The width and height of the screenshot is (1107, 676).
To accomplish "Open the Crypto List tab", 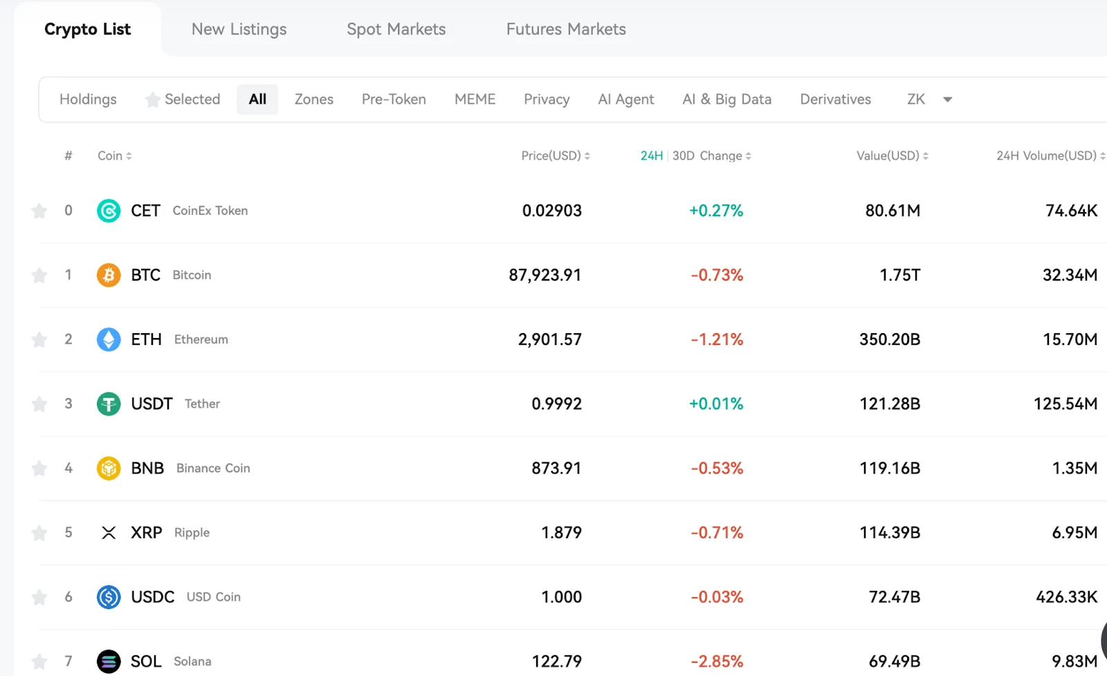I will [87, 29].
